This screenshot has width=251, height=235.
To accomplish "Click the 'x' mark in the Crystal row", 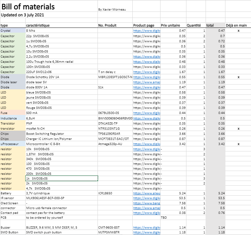I will click(x=239, y=31).
